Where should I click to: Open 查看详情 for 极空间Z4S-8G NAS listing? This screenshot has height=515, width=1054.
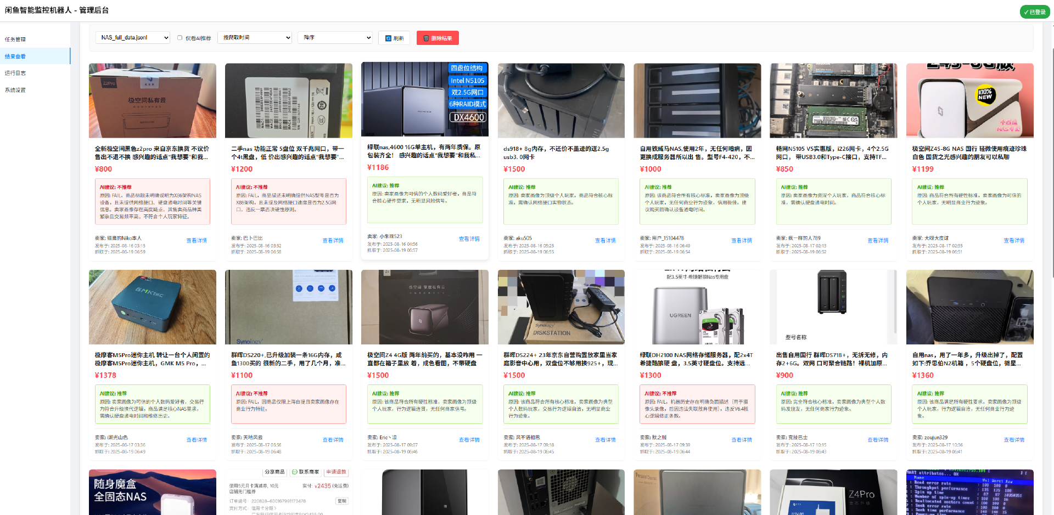[x=1014, y=241]
